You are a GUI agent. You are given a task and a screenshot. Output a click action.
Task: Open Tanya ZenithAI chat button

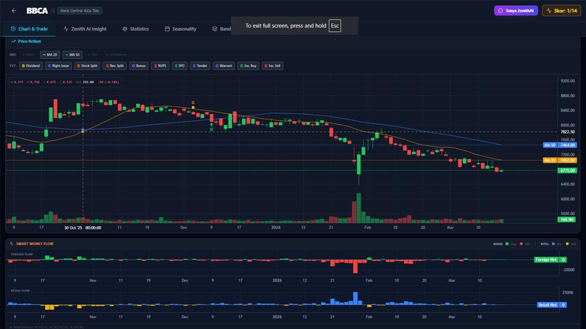pos(516,11)
